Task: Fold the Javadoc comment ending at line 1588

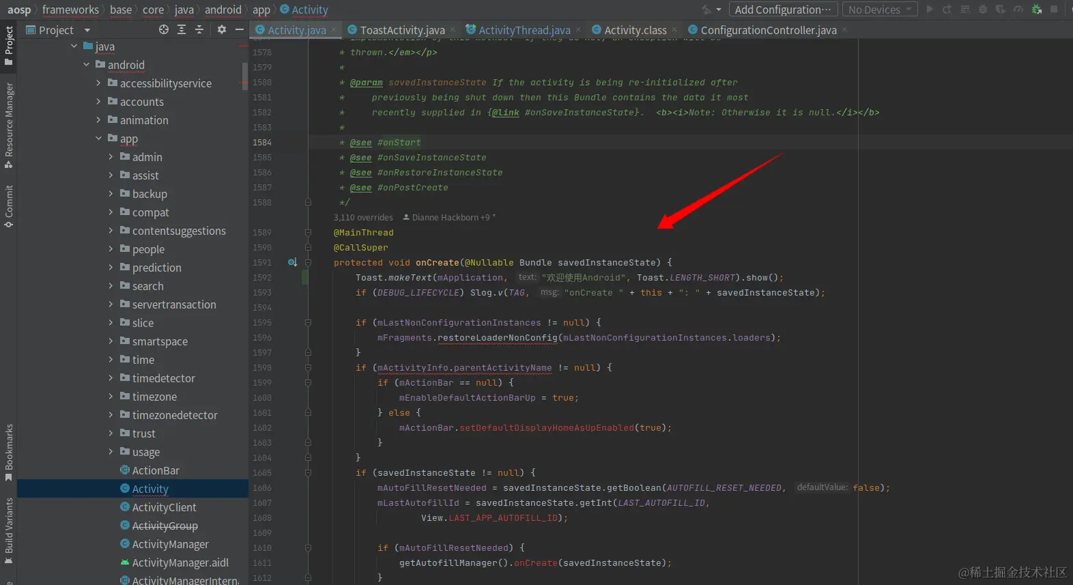Action: (308, 202)
